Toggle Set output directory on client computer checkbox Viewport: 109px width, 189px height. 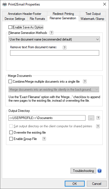click(x=11, y=126)
